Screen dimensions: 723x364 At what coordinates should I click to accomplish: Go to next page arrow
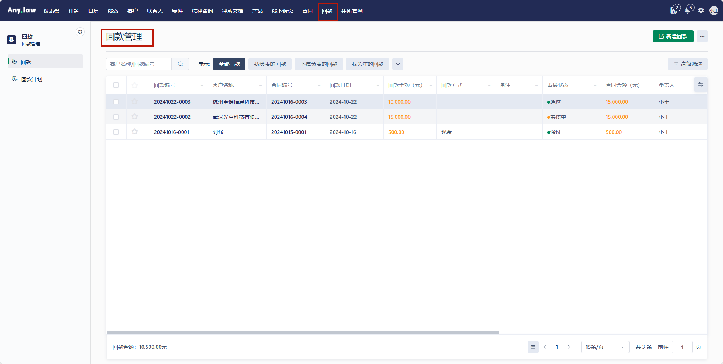point(569,347)
